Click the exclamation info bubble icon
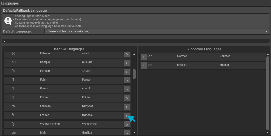271x136 pixels. [8, 21]
